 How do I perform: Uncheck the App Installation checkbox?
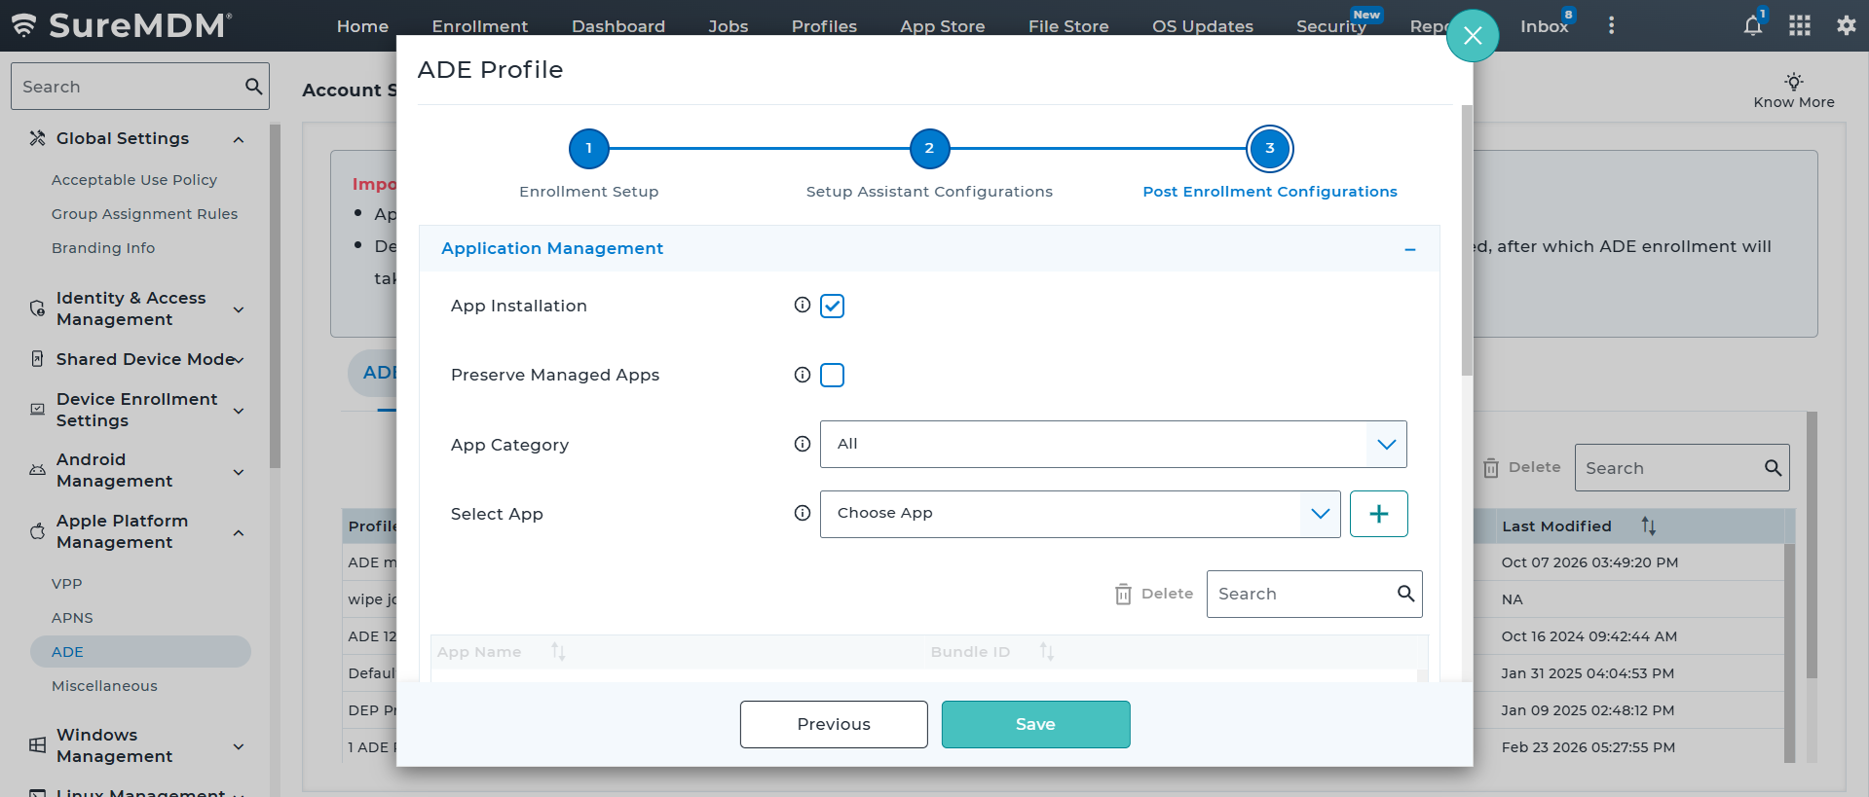[832, 306]
